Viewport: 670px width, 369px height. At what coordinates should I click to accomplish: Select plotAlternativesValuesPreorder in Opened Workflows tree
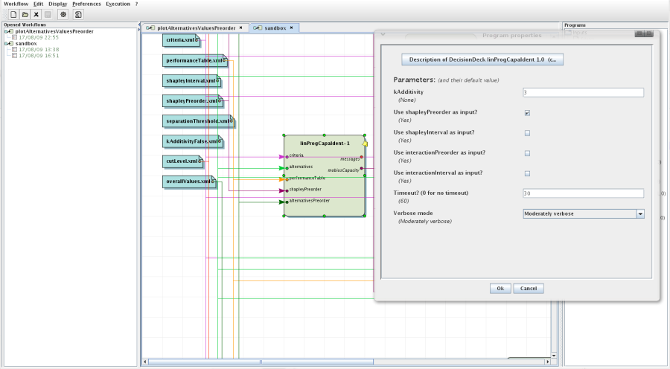click(x=54, y=31)
